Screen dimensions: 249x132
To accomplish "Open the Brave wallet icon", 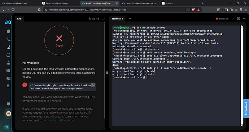I will pyautogui.click(x=231, y=10).
